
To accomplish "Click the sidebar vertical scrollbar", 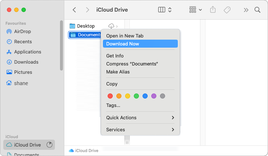I will (x=61, y=45).
